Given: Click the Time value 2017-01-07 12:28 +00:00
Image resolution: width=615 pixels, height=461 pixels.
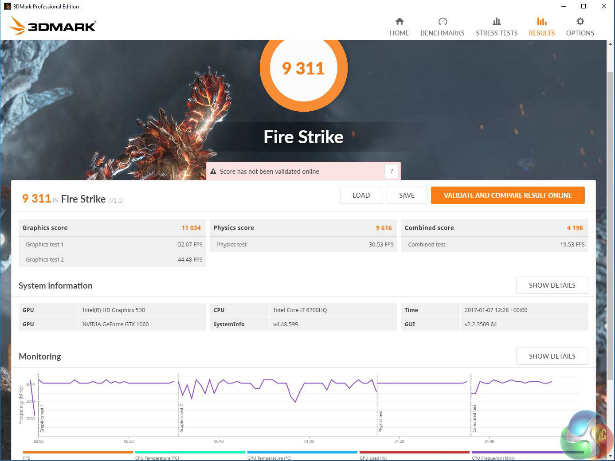Looking at the screenshot, I should tap(496, 310).
